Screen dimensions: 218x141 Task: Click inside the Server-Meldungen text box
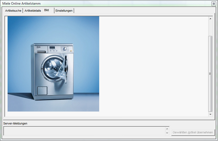tap(84, 131)
